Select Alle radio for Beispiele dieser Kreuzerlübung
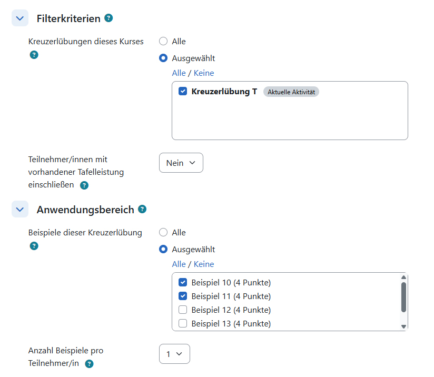This screenshot has height=377, width=434. coord(163,232)
